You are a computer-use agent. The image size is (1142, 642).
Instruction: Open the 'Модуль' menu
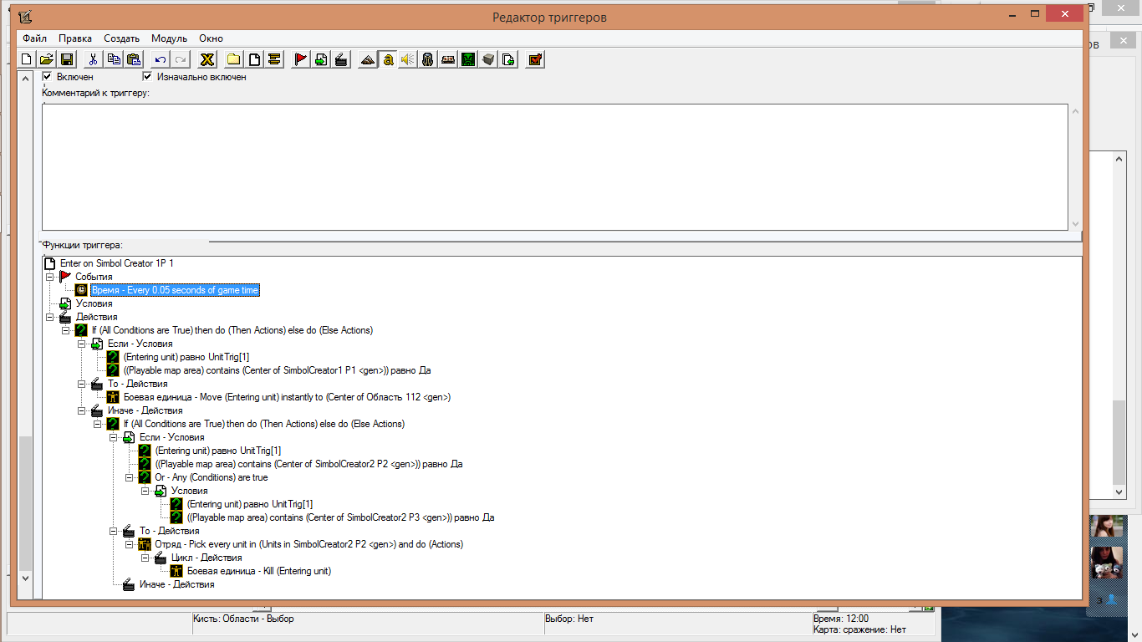coord(169,38)
